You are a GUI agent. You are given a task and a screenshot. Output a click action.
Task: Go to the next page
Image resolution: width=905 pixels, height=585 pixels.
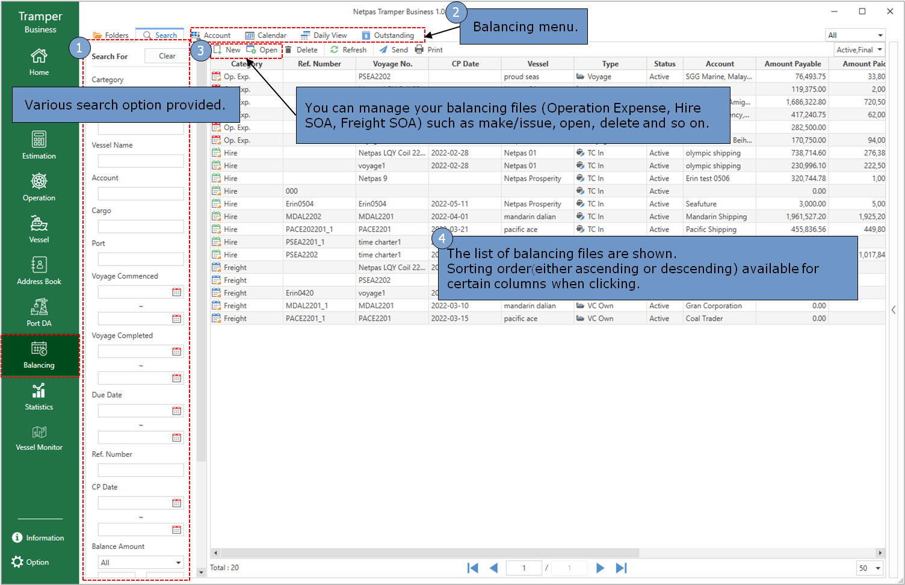tap(600, 568)
